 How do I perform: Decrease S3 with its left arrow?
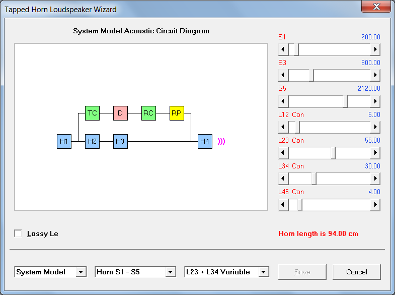(283, 75)
